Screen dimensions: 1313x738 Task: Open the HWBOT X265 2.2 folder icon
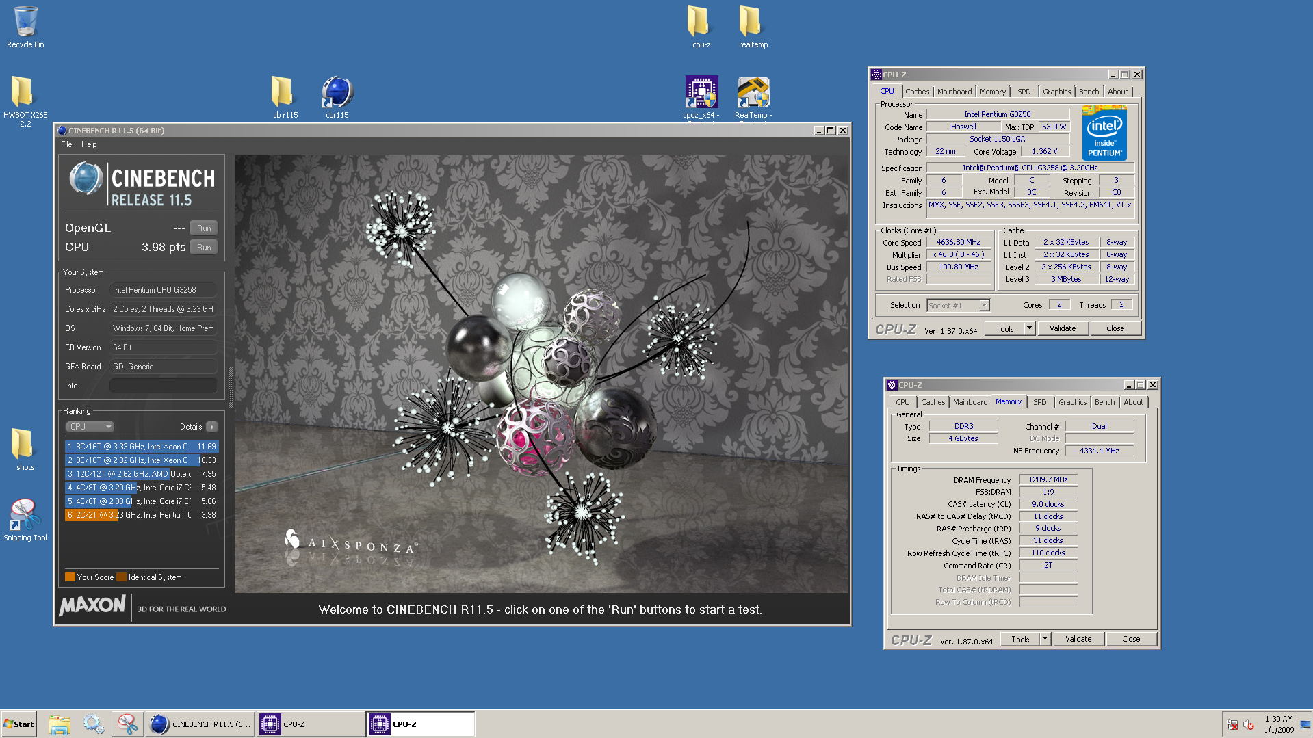tap(25, 101)
